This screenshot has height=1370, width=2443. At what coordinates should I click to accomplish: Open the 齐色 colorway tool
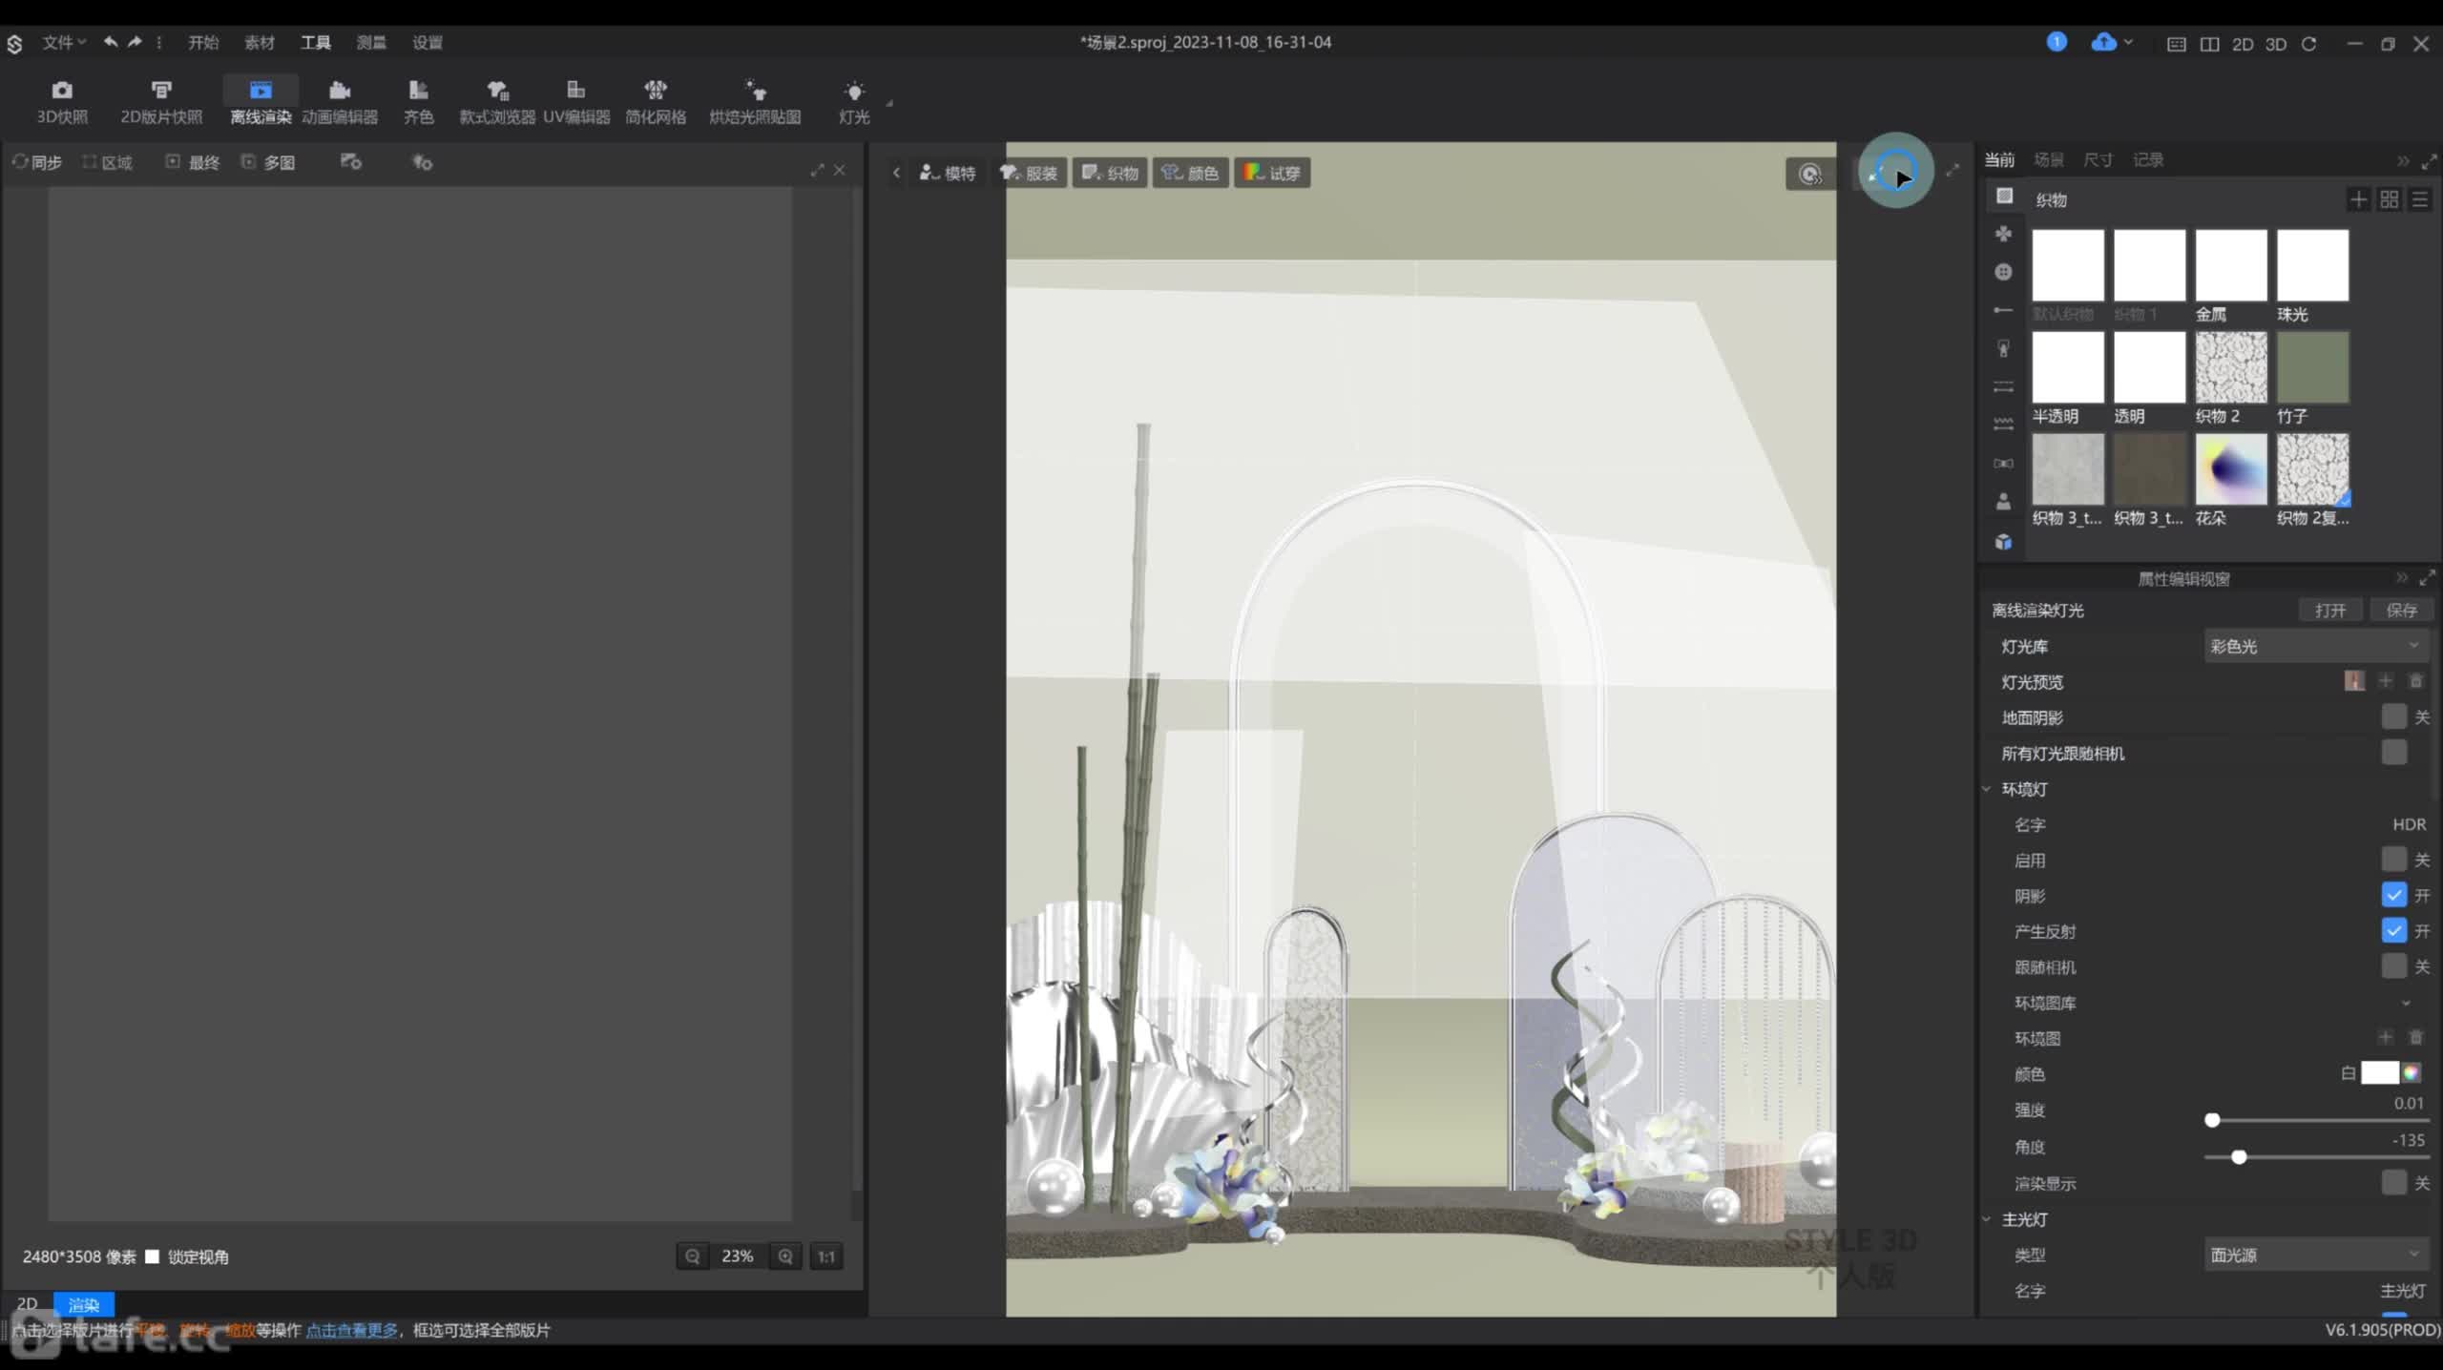418,102
